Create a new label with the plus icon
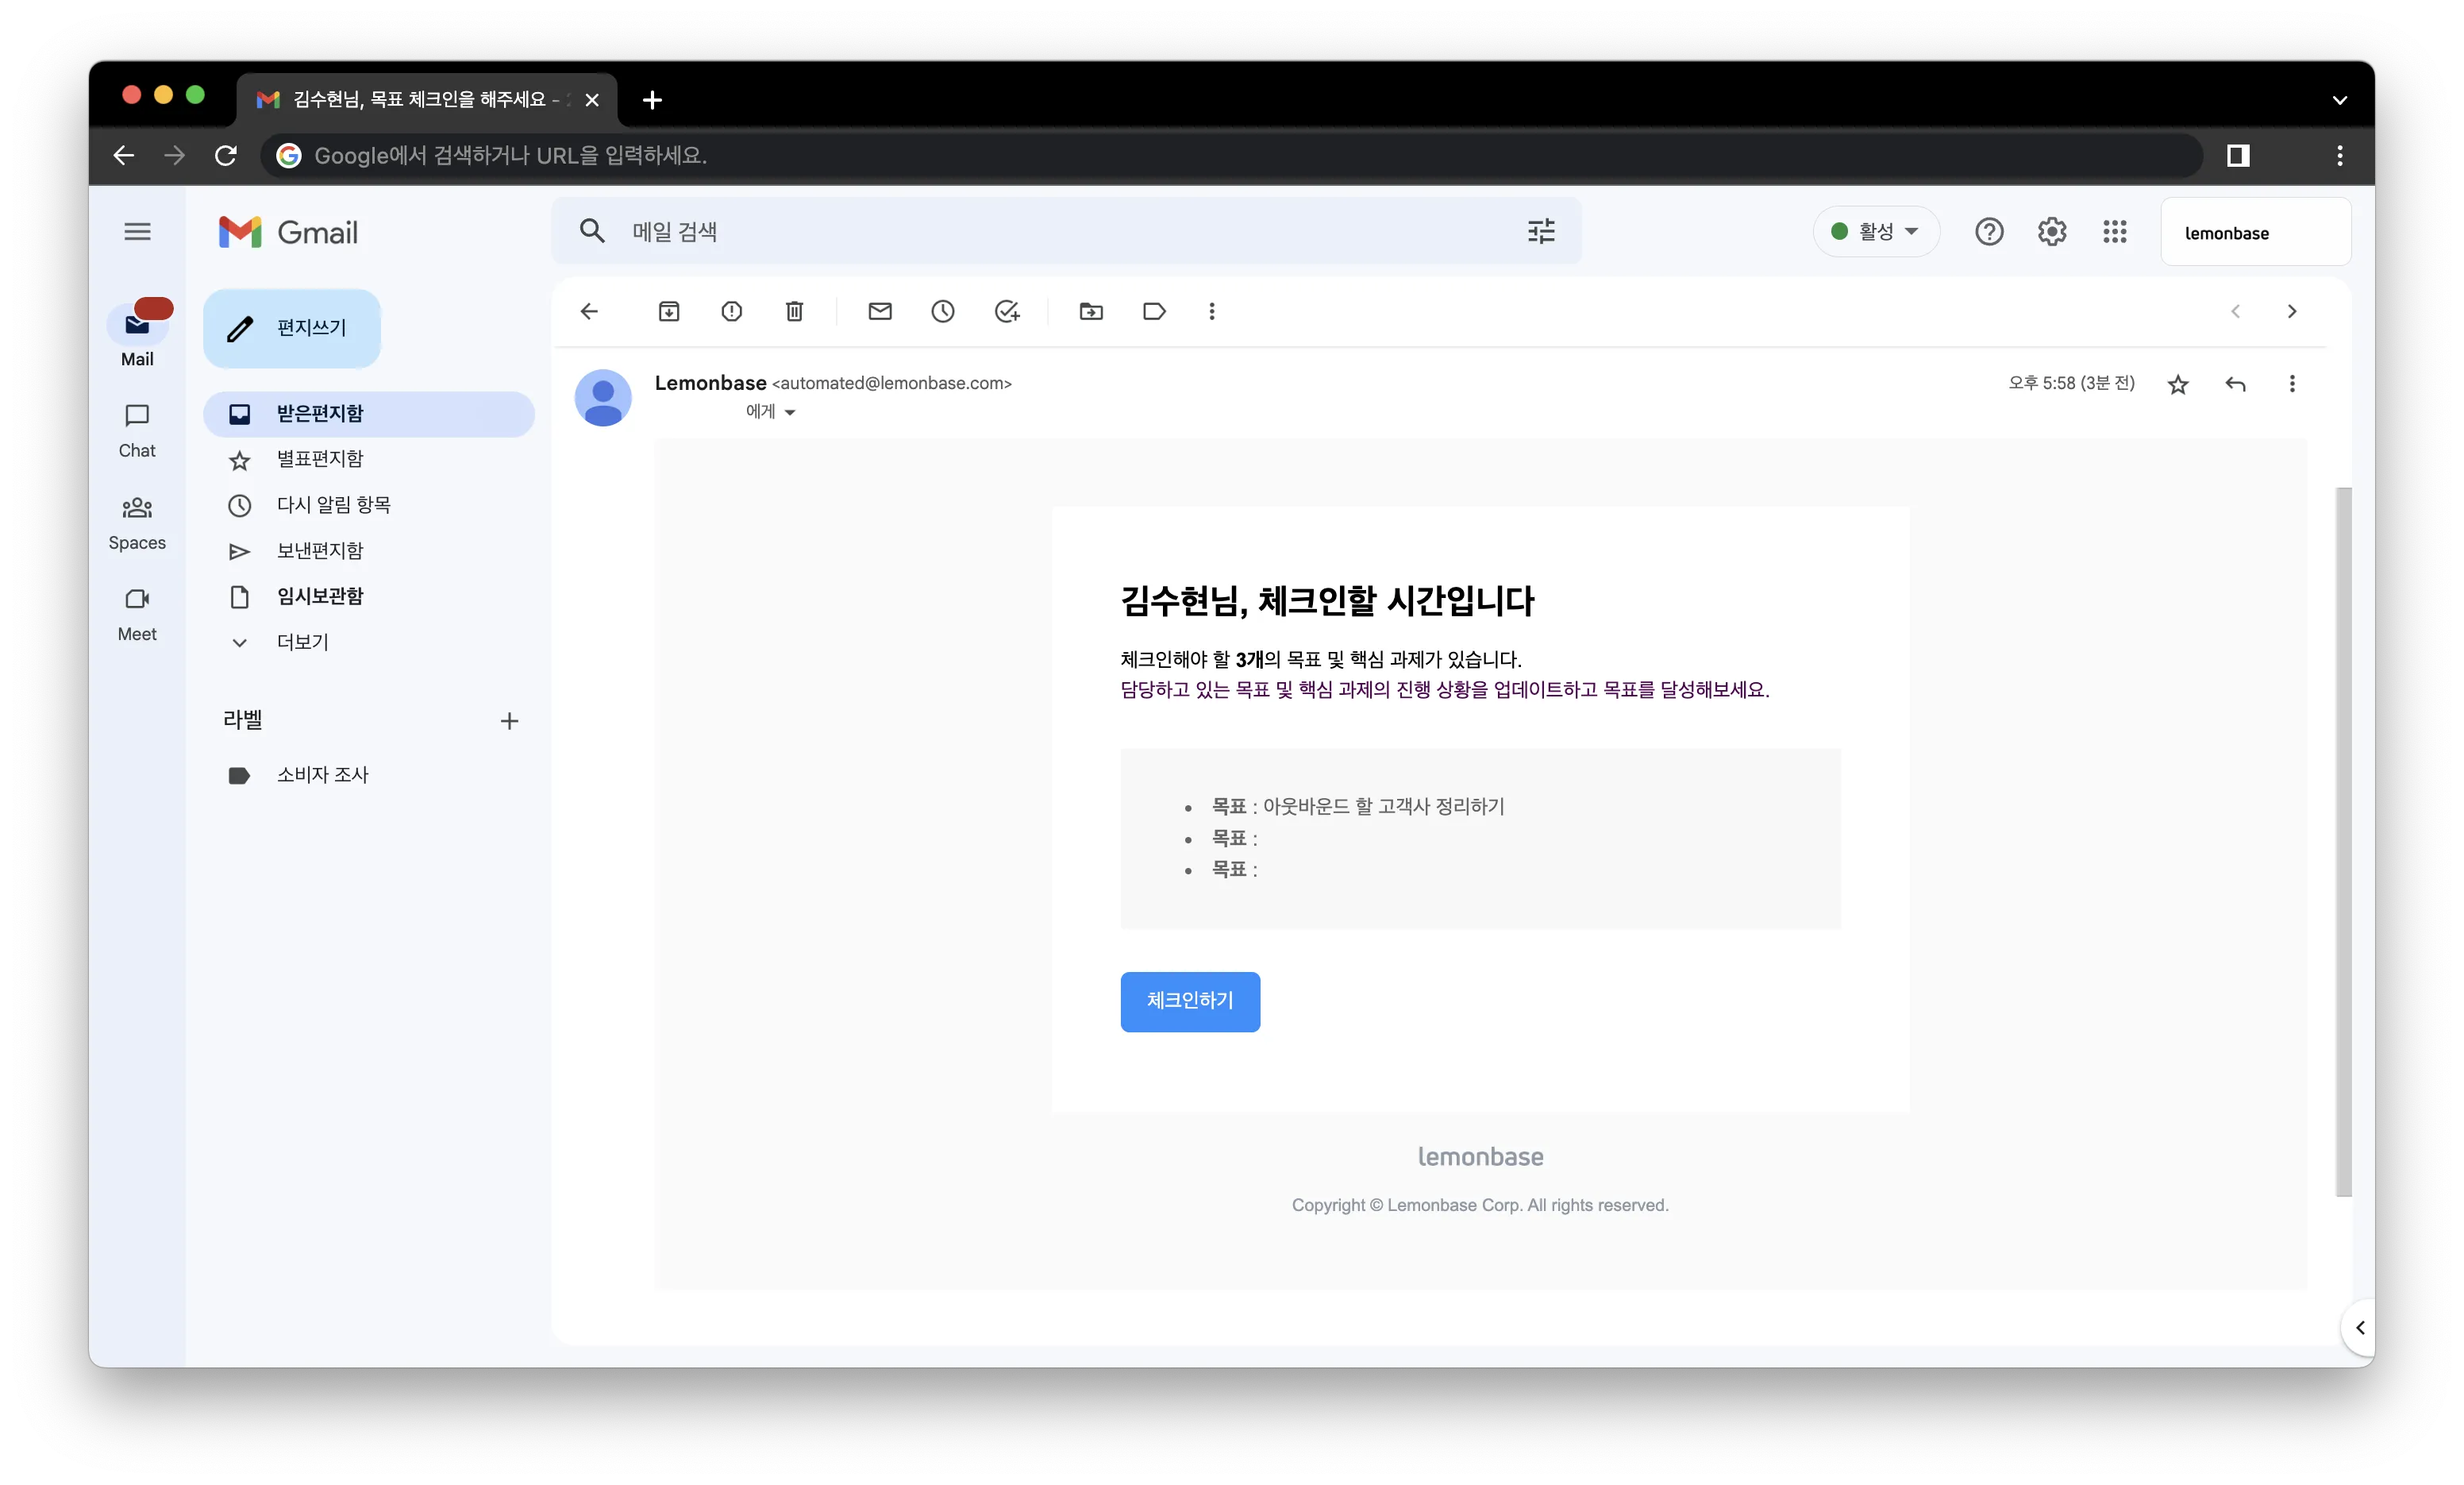Image resolution: width=2464 pixels, height=1485 pixels. click(x=509, y=722)
